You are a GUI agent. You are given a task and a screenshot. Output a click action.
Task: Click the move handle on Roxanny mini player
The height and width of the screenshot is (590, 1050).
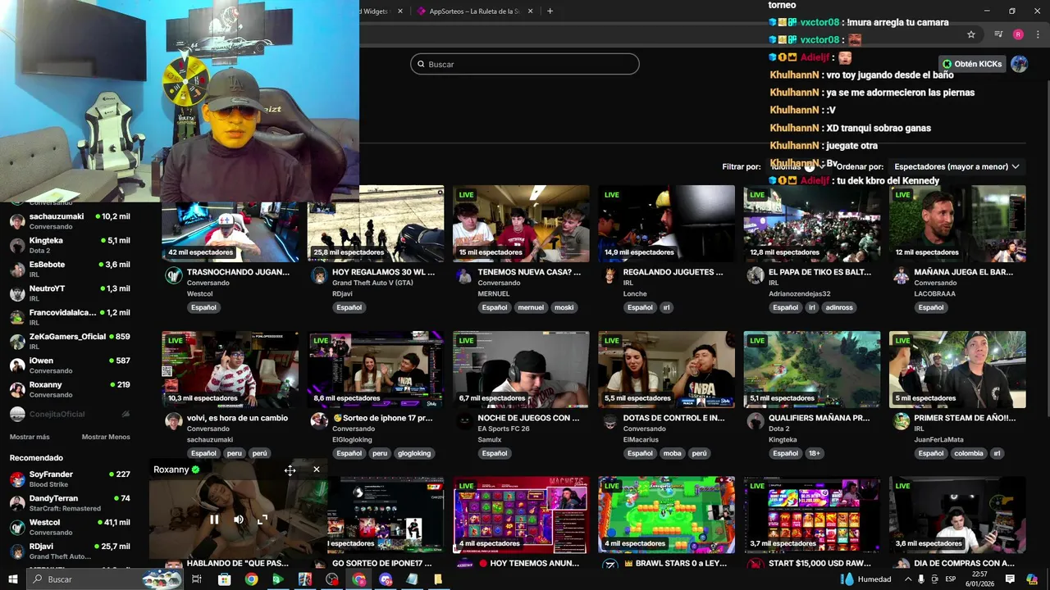290,470
